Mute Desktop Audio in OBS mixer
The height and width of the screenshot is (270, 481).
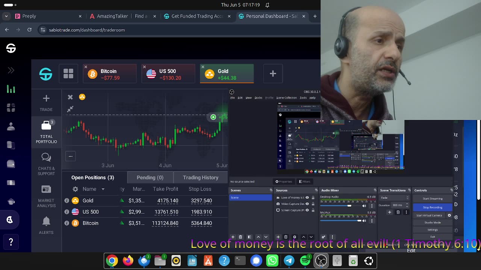tap(364, 205)
